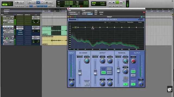Click the return-to-zero transport button
Viewport: 174px width, 97px height.
[110, 6]
